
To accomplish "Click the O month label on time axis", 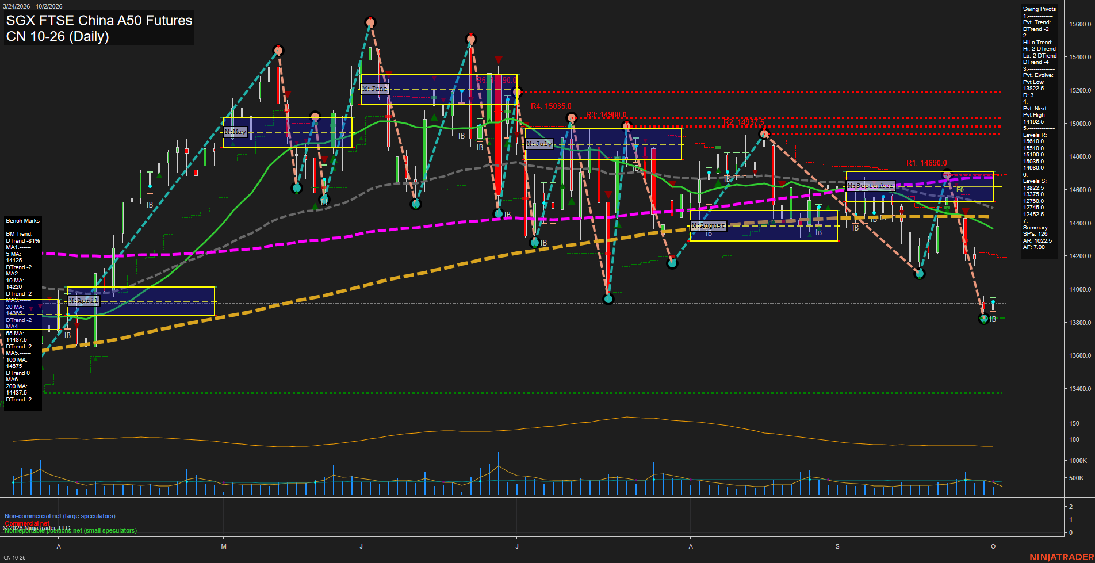I will click(x=993, y=546).
